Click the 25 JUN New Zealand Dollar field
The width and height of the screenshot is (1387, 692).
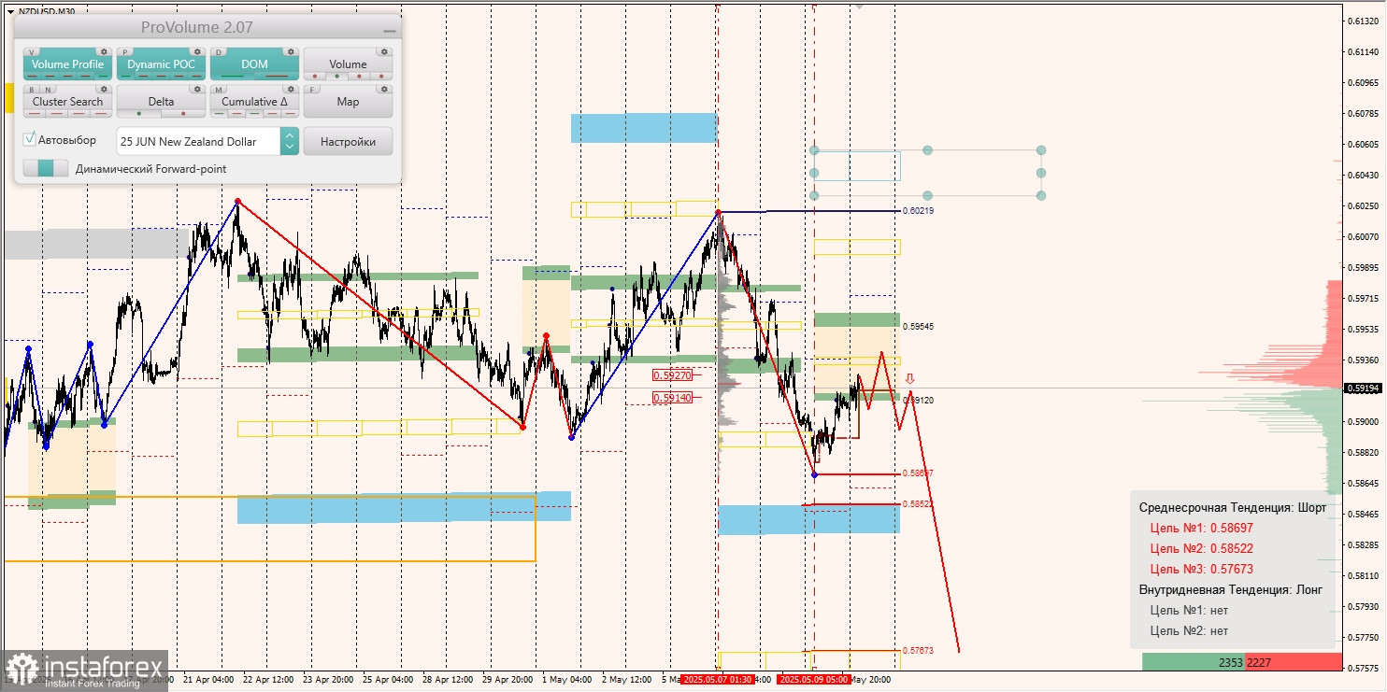(x=198, y=141)
